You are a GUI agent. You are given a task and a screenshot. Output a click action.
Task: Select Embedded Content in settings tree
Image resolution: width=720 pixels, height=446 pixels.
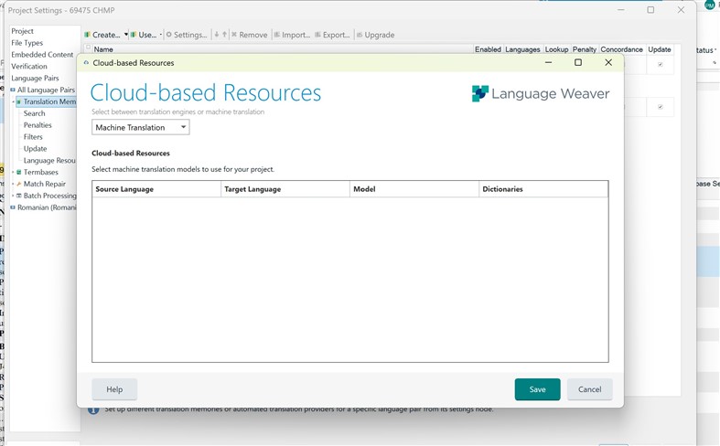pos(42,55)
